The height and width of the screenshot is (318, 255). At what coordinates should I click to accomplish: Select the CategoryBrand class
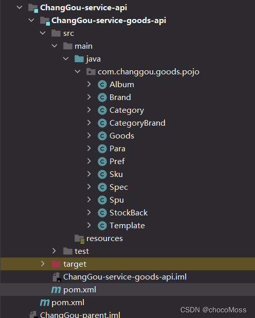pos(137,123)
